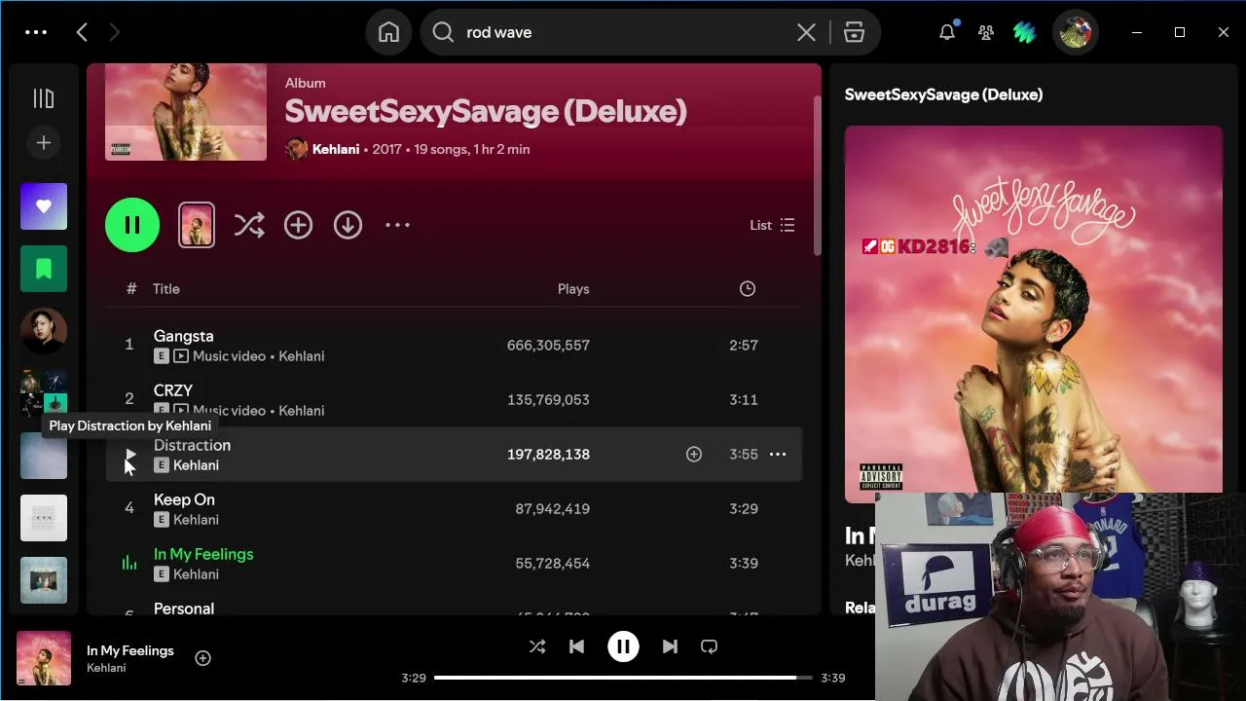
Task: Open Your Episodes green bookmark tile
Action: click(x=44, y=269)
